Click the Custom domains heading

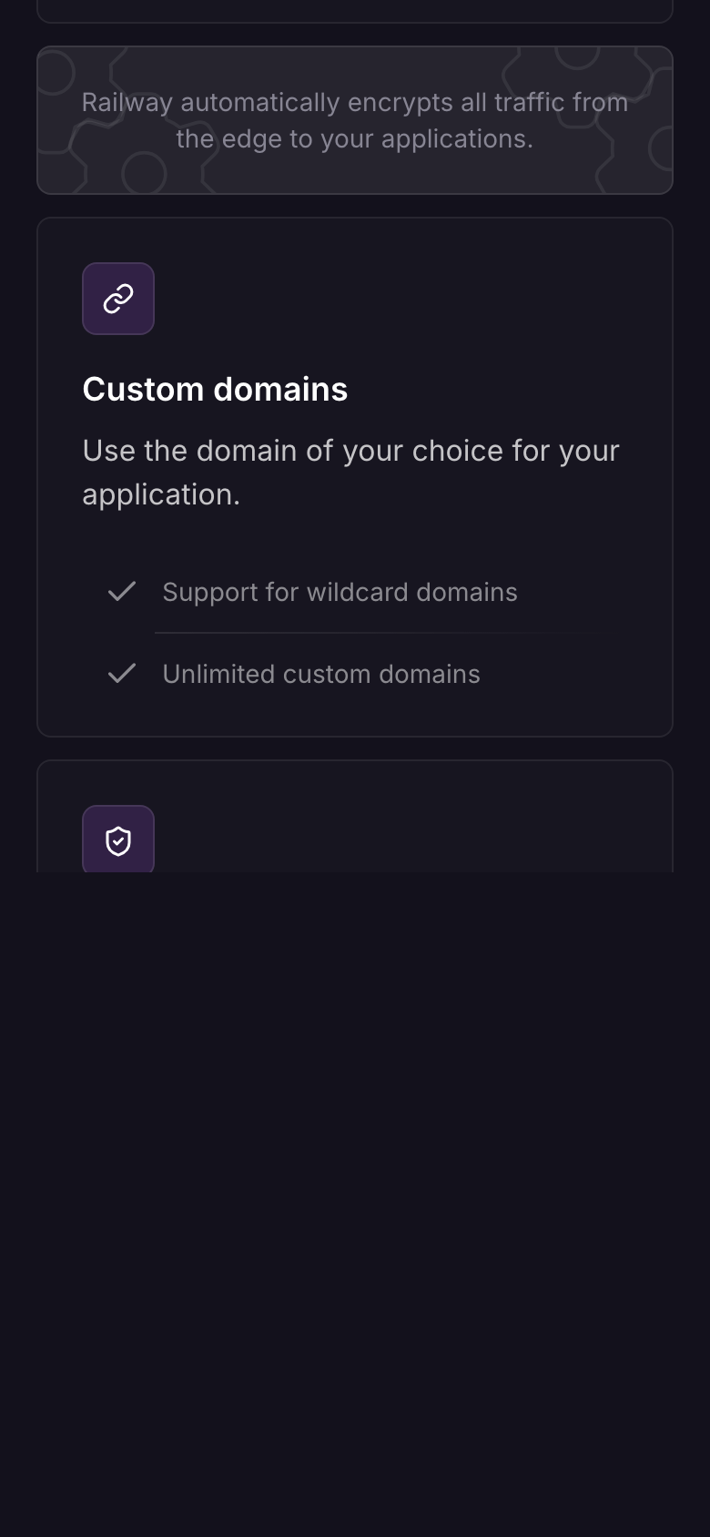point(215,389)
